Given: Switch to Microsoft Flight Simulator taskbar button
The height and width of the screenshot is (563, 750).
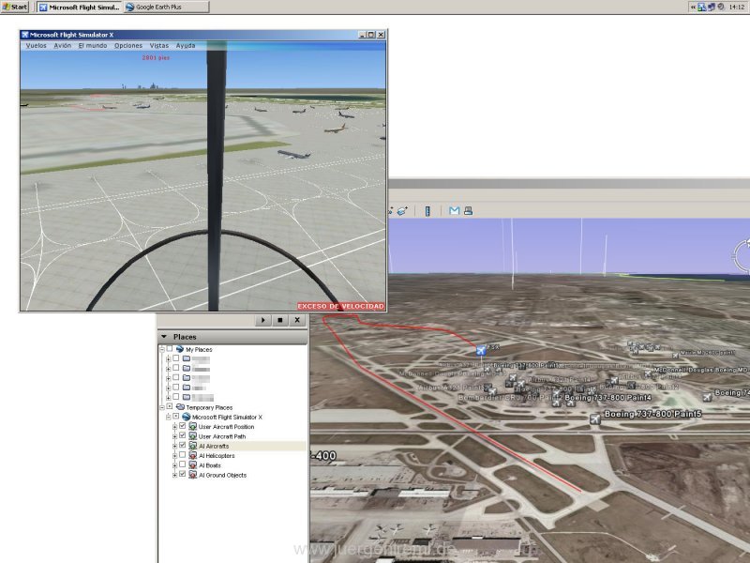Looking at the screenshot, I should (80, 7).
